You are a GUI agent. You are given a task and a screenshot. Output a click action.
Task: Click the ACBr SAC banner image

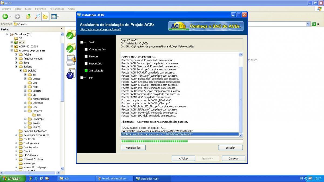click(206, 26)
